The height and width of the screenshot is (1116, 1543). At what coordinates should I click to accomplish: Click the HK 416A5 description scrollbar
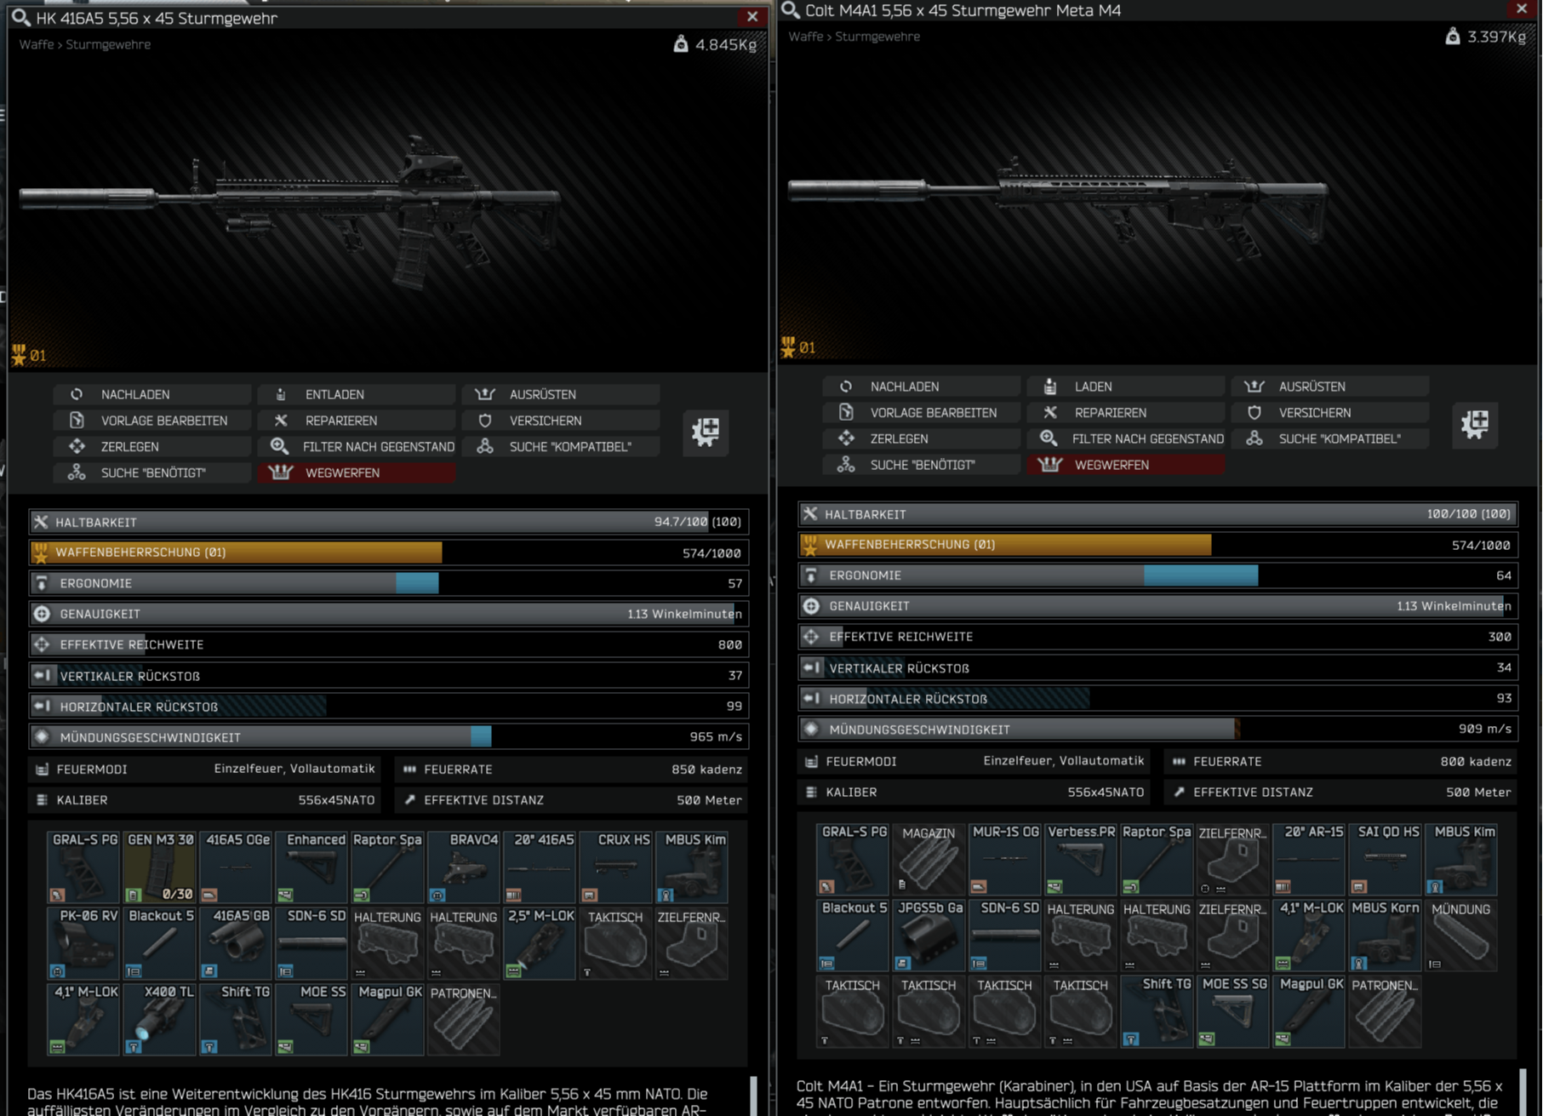752,1096
